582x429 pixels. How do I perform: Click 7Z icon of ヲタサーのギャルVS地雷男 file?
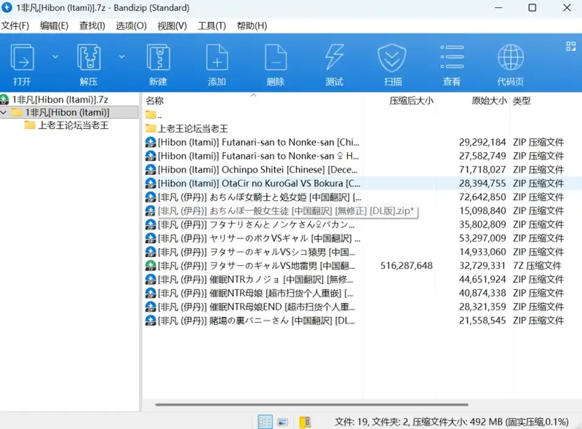150,266
